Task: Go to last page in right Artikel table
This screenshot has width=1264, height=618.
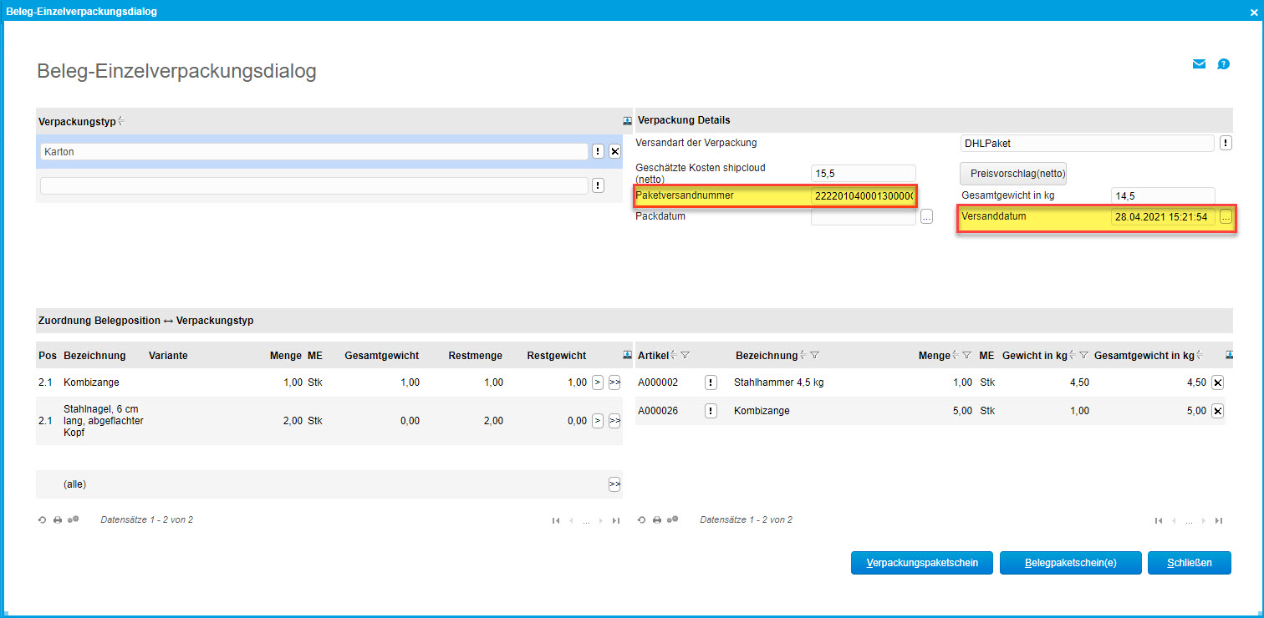Action: 1218,521
